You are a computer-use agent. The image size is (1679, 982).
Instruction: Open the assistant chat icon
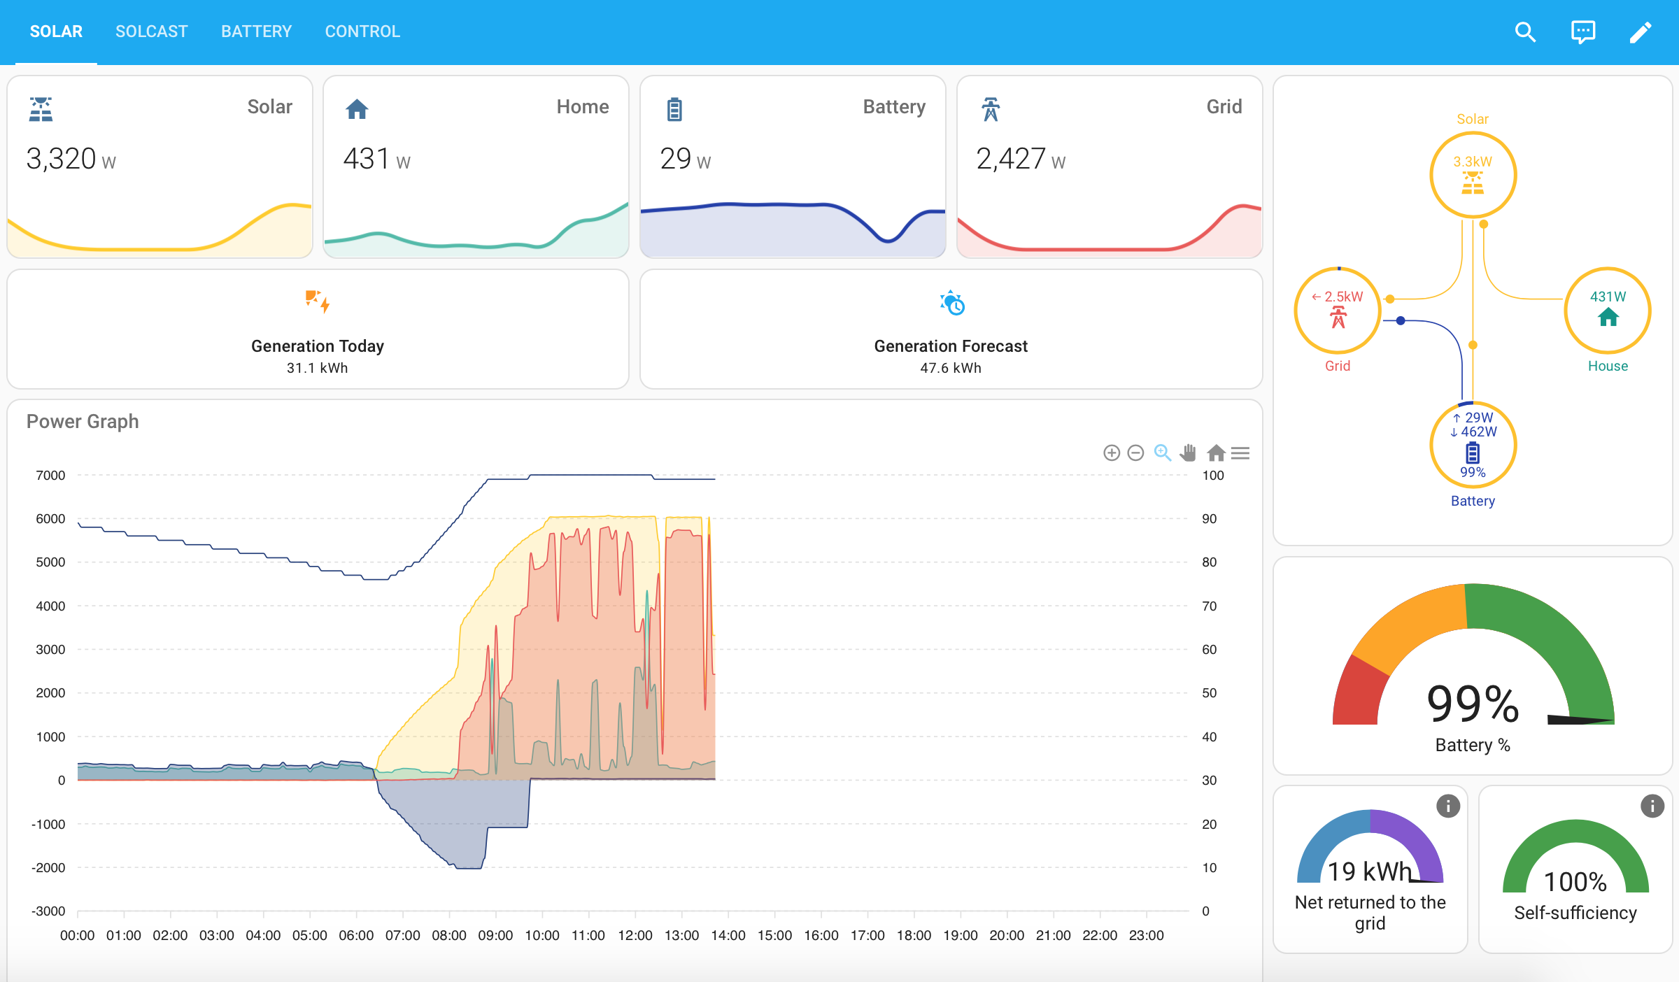pyautogui.click(x=1583, y=32)
